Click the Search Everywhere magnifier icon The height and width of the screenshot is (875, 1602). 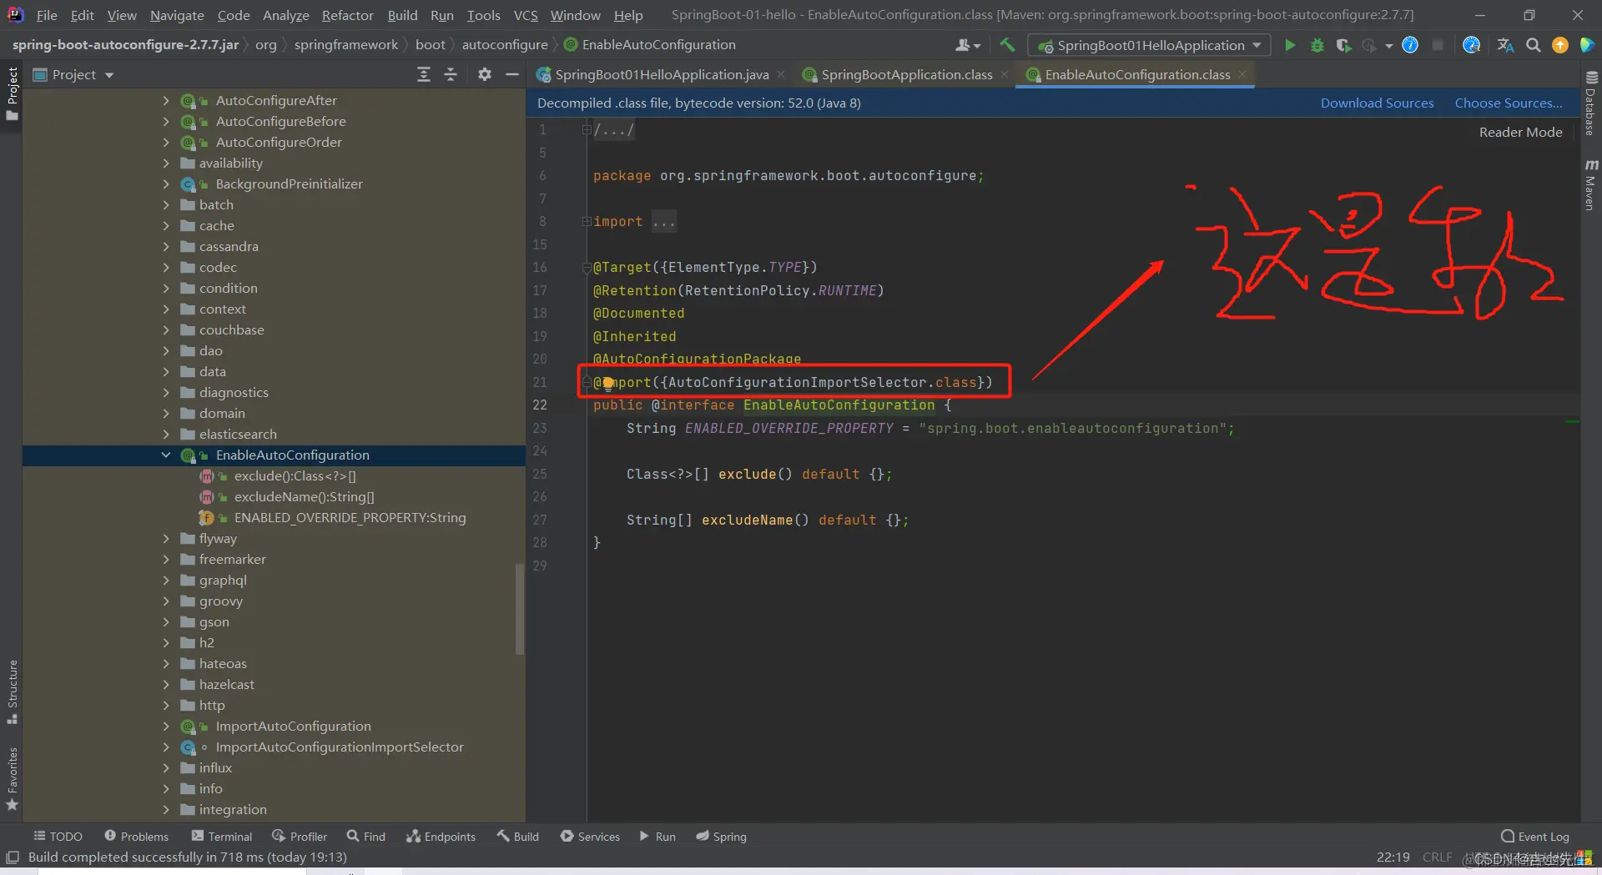1533,45
